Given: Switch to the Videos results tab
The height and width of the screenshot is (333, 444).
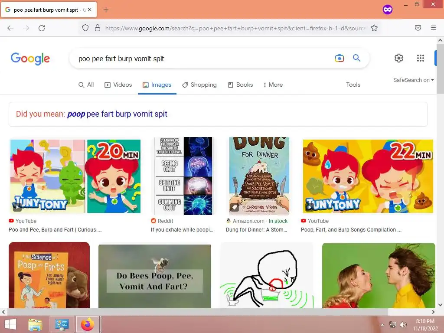Looking at the screenshot, I should (x=118, y=85).
